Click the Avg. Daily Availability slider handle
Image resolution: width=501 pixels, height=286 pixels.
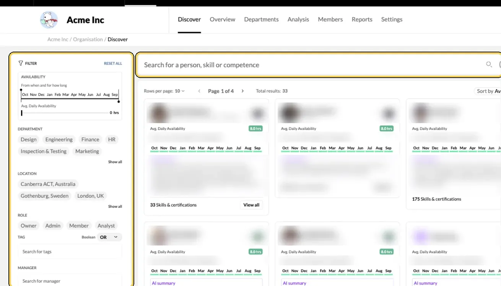point(22,113)
